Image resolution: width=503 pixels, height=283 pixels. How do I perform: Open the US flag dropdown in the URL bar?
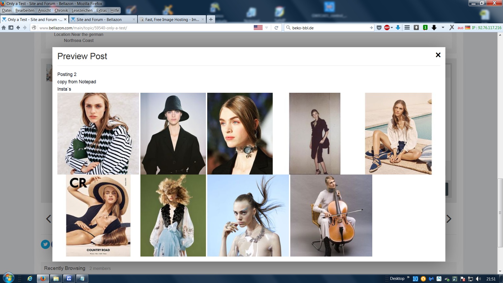(266, 28)
